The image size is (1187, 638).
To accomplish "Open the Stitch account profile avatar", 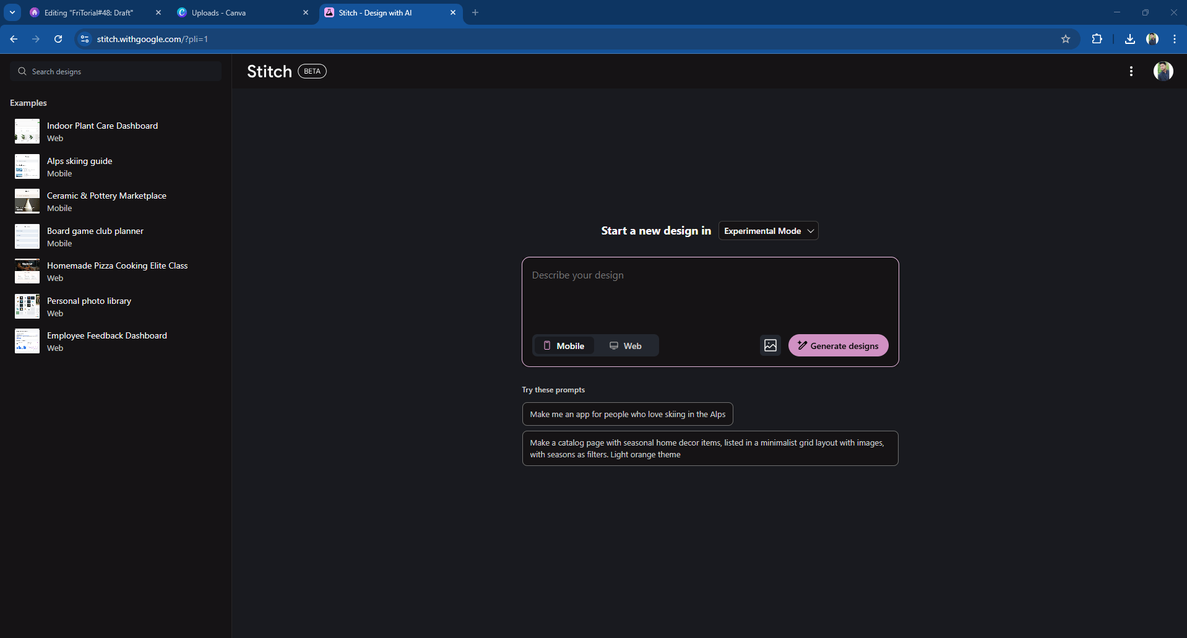I will click(1163, 71).
